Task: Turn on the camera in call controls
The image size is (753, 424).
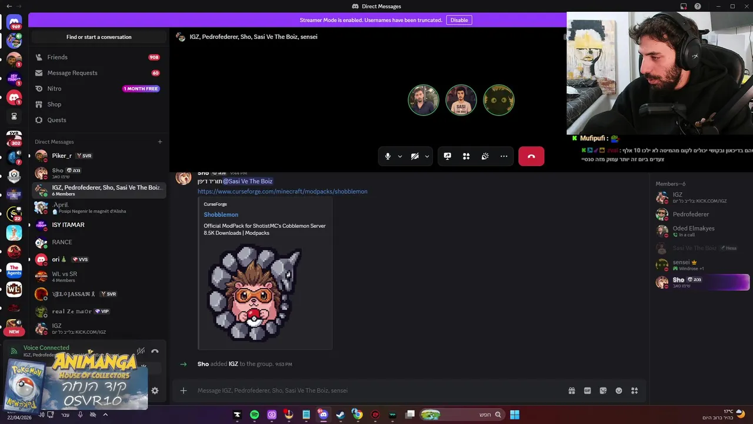Action: tap(415, 156)
